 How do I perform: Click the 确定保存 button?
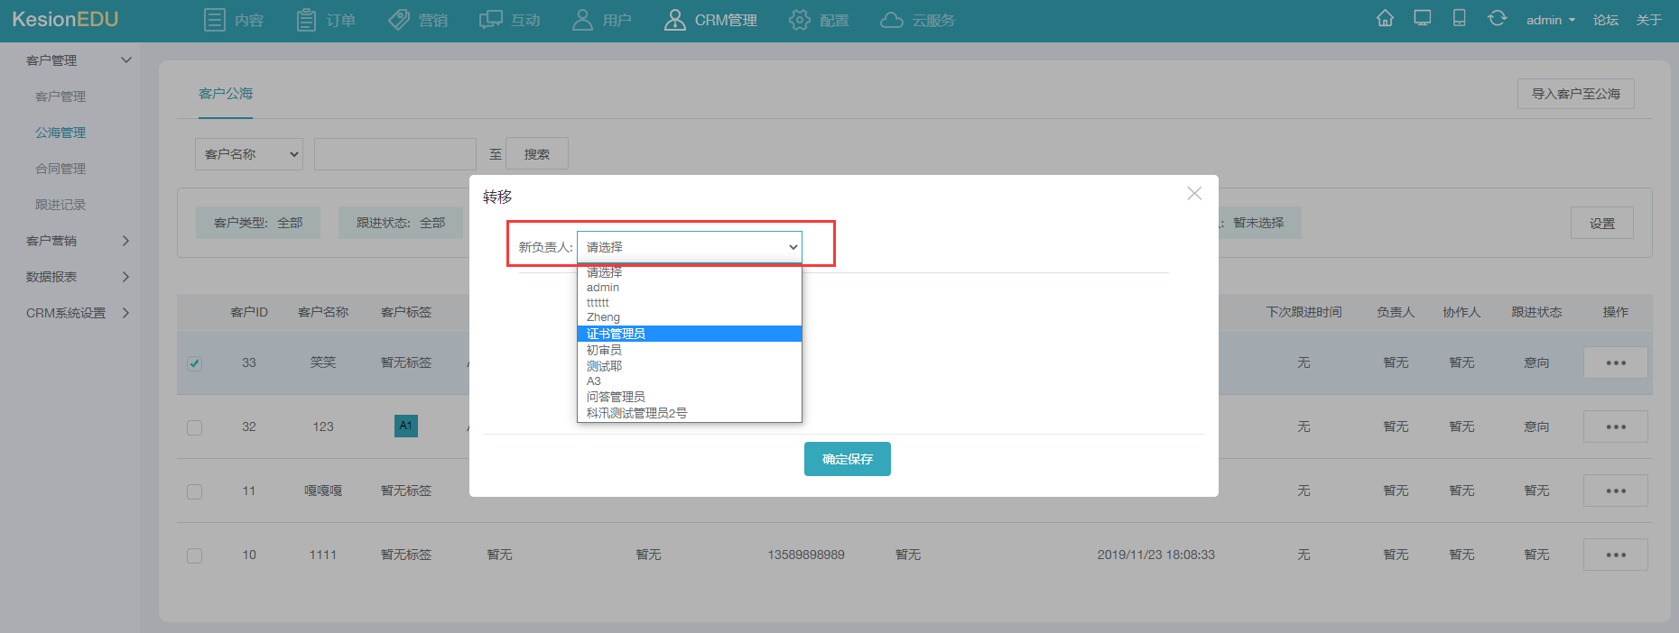pyautogui.click(x=848, y=459)
